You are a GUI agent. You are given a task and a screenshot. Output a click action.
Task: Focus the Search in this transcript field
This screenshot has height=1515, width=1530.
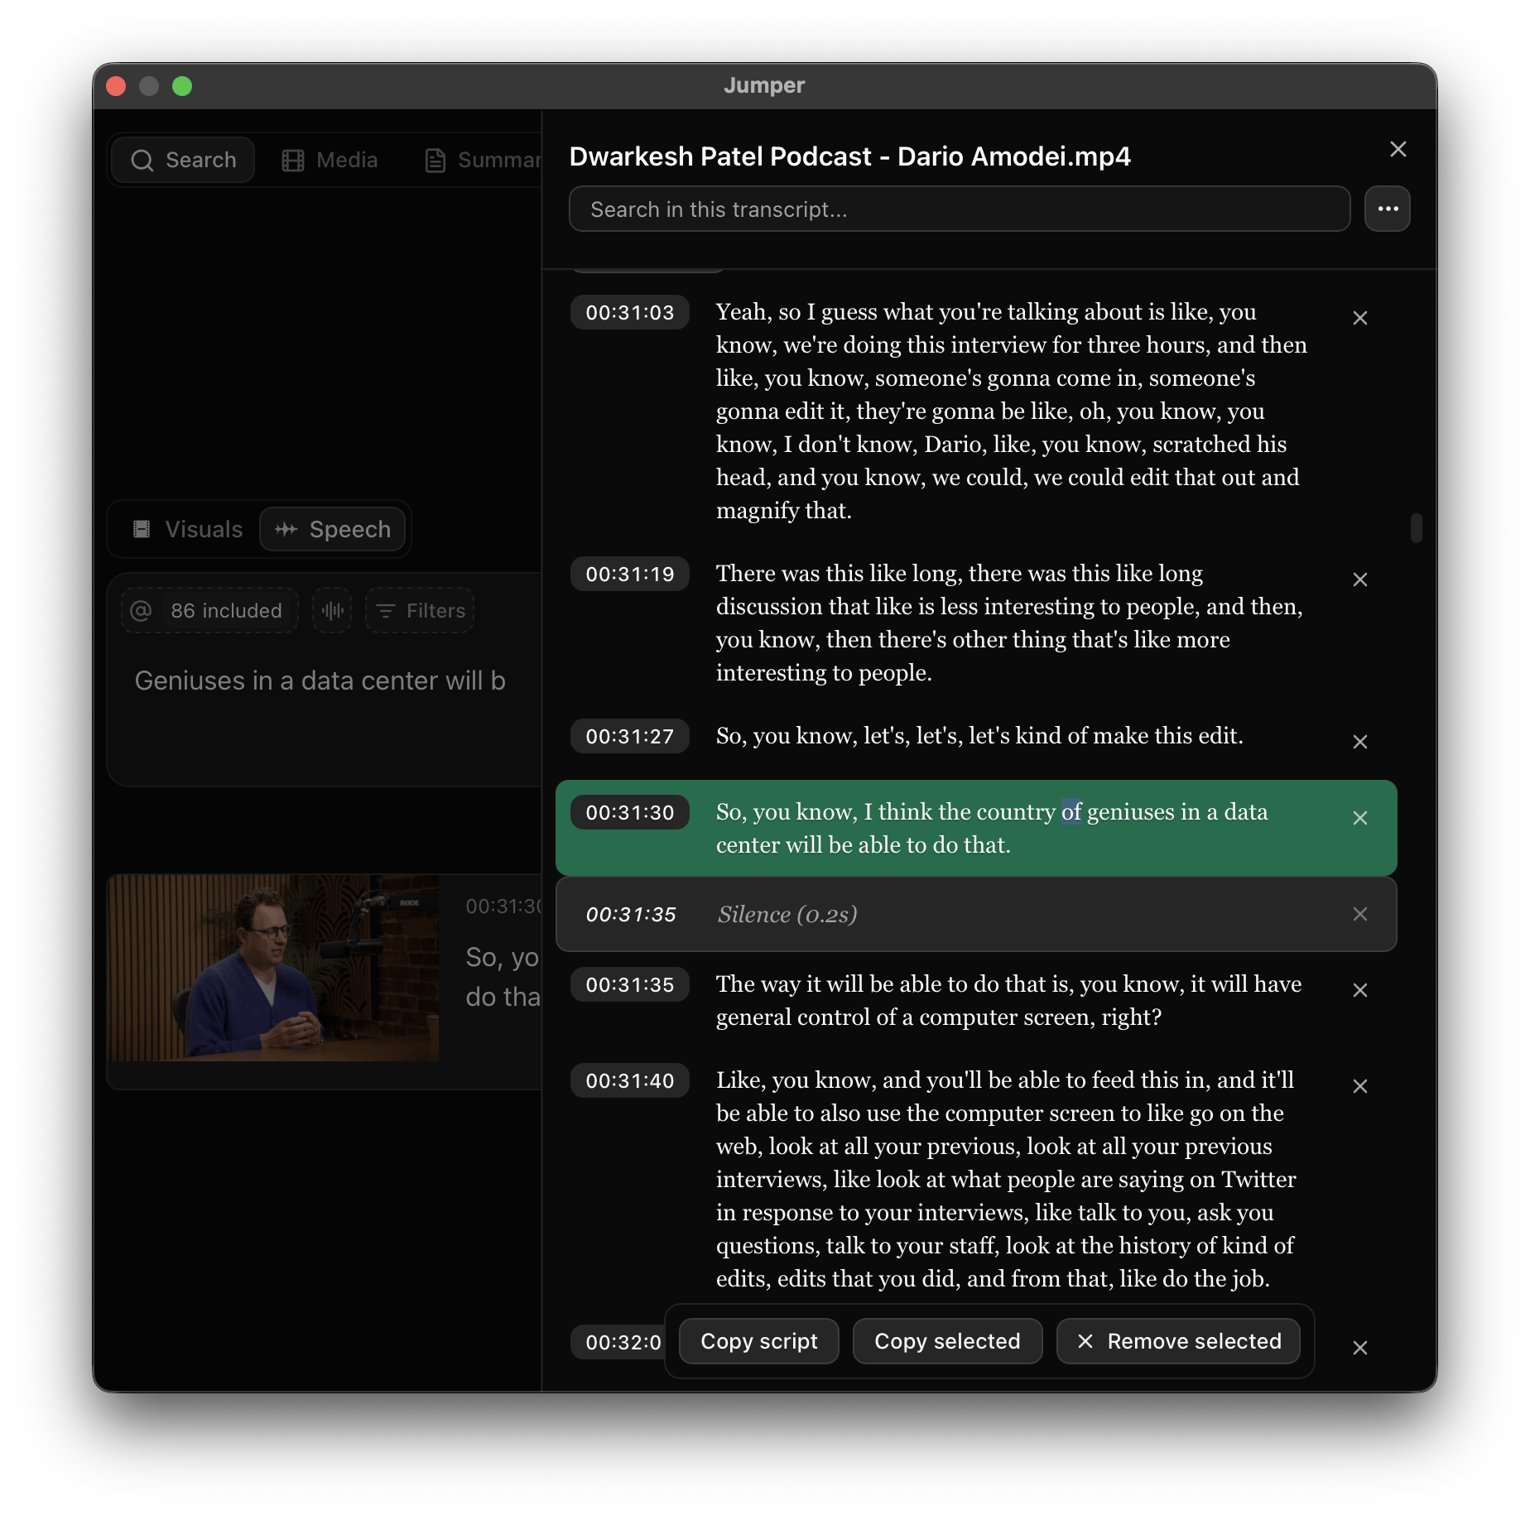click(x=960, y=209)
